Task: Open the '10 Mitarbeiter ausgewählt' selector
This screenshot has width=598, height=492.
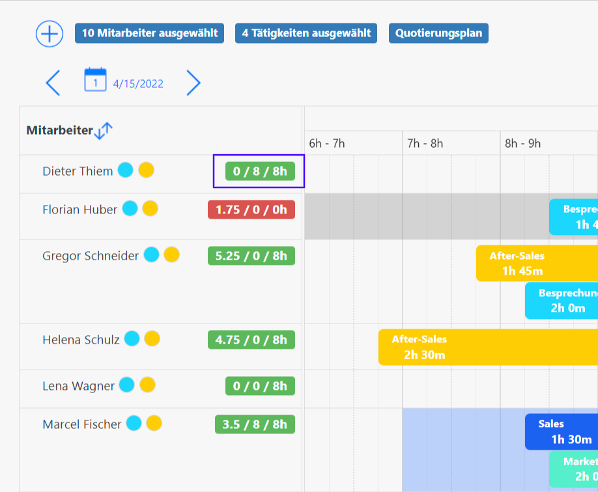Action: [x=149, y=33]
